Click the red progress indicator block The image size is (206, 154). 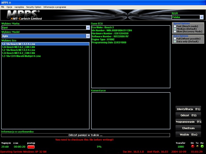click(x=31, y=147)
